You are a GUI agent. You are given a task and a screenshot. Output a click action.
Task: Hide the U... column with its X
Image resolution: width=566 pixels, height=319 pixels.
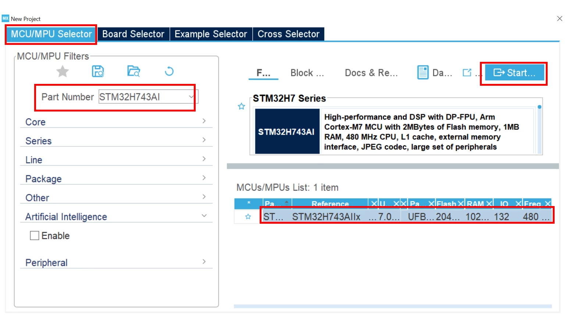396,203
